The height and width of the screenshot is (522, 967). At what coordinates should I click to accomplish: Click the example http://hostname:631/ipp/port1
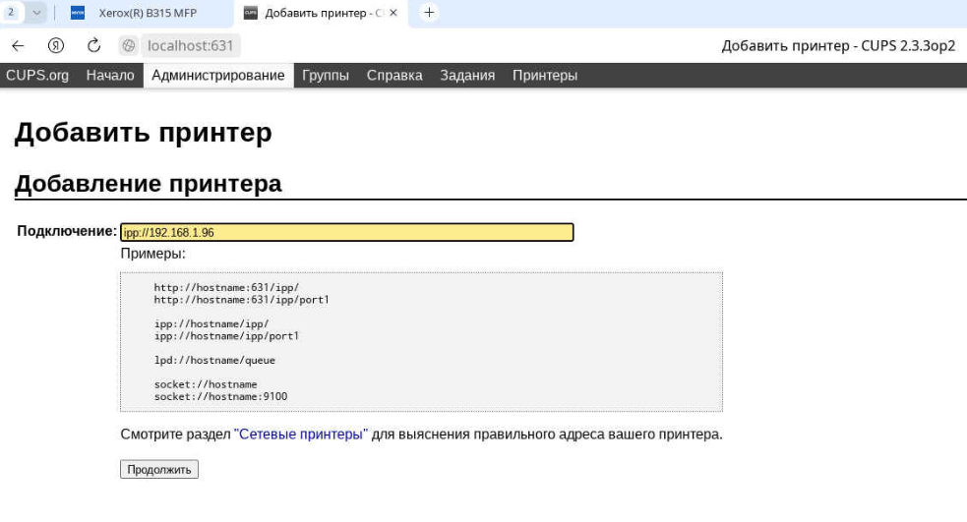coord(242,300)
